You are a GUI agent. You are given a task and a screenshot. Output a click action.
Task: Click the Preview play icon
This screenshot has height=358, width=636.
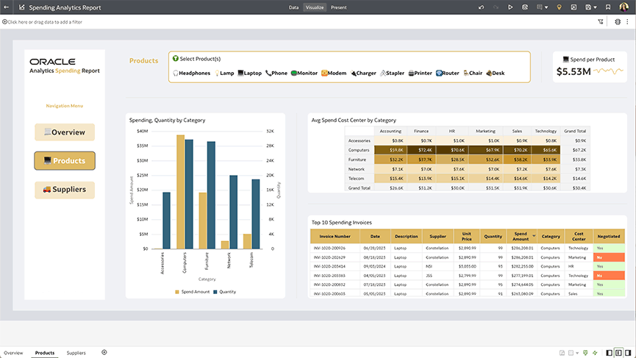[x=510, y=7]
